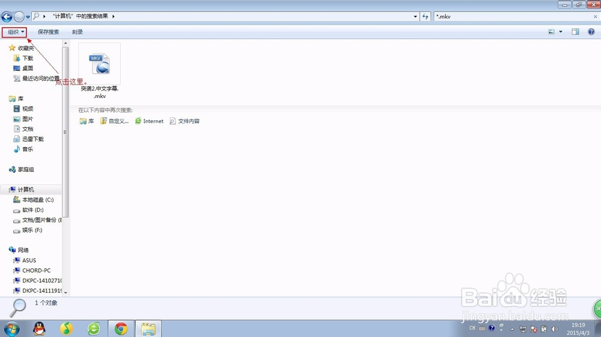
Task: Click the 保存搜索 toolbar button
Action: click(x=48, y=32)
